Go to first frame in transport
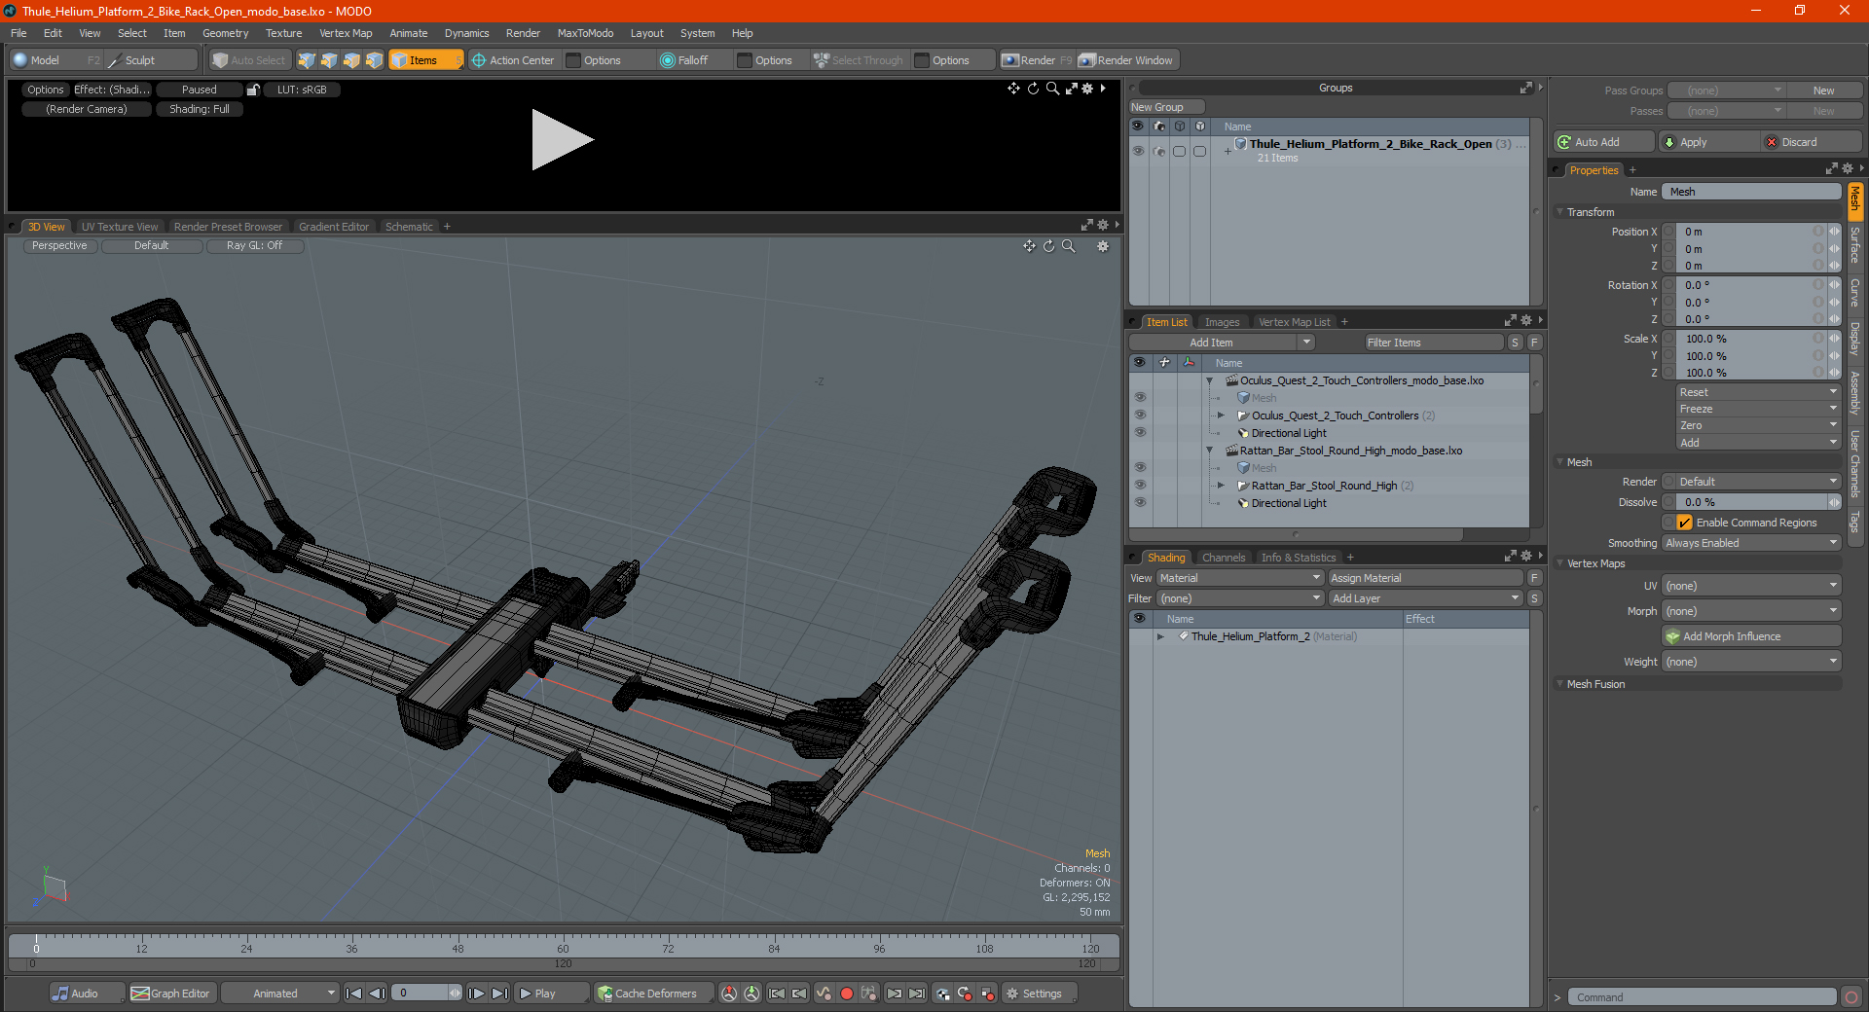Viewport: 1869px width, 1012px height. (x=354, y=994)
